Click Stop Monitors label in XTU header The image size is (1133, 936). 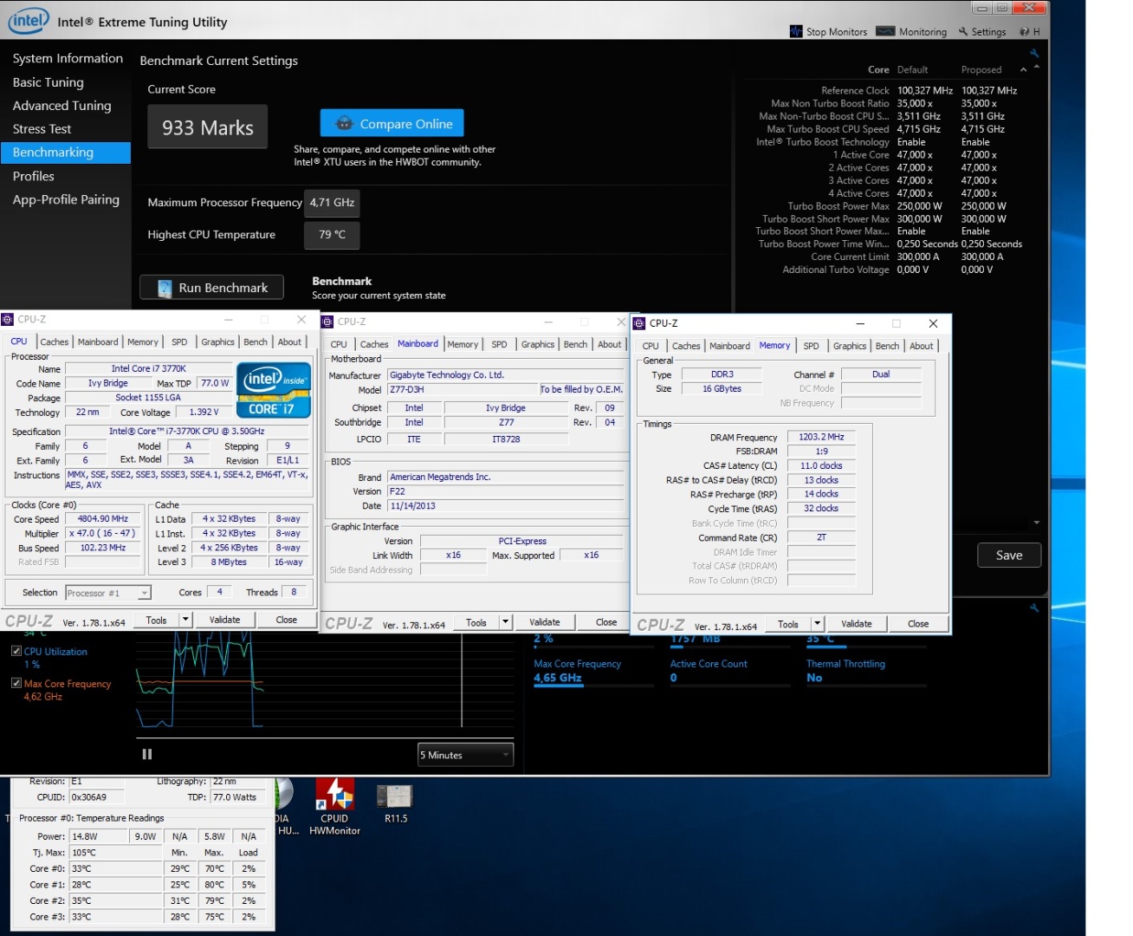pyautogui.click(x=836, y=32)
